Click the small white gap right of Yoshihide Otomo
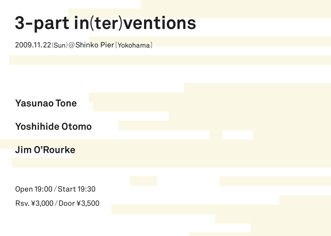This screenshot has width=331, height=236. 238,135
